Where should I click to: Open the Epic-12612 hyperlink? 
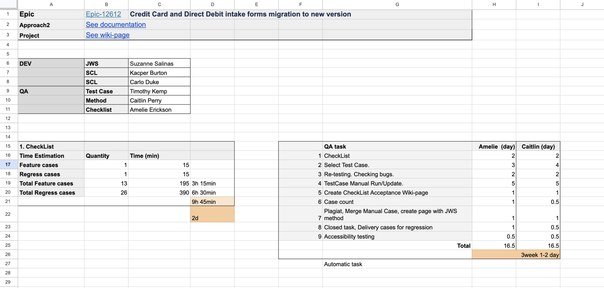[103, 14]
